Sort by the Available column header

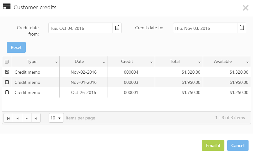[x=223, y=62]
